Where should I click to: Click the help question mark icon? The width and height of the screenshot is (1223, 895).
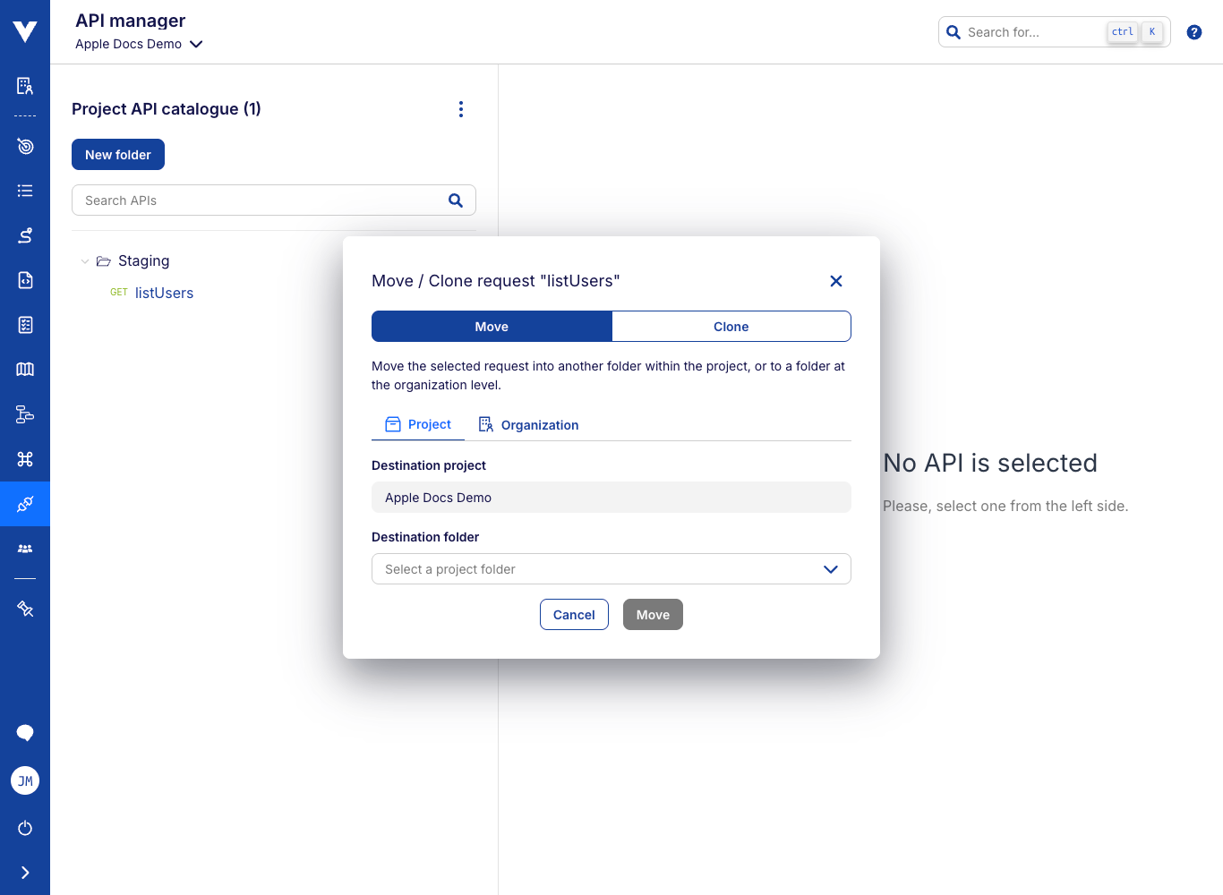coord(1193,32)
